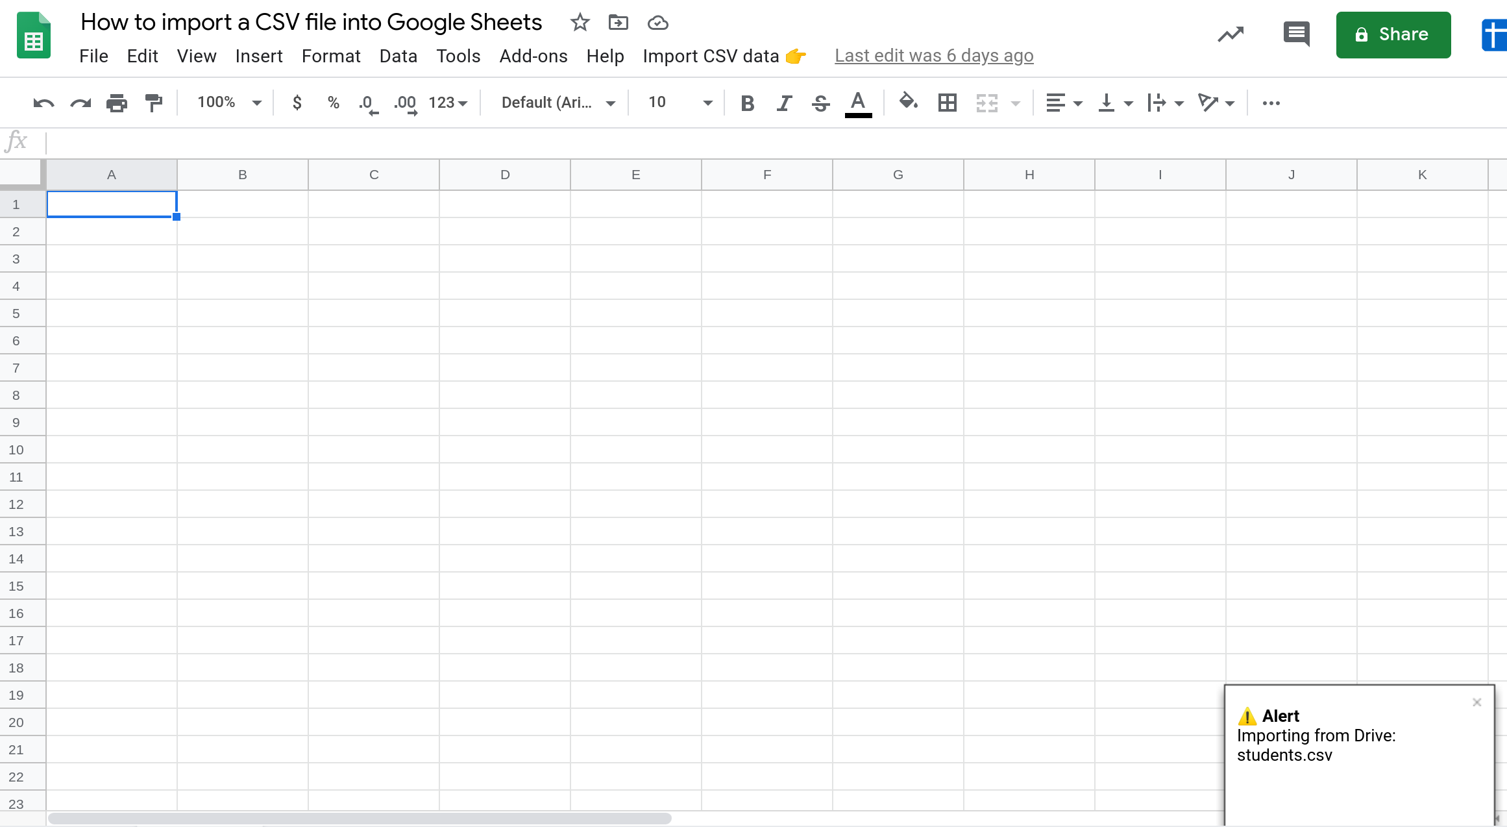Open text rotation dropdown
This screenshot has width=1507, height=827.
point(1216,103)
